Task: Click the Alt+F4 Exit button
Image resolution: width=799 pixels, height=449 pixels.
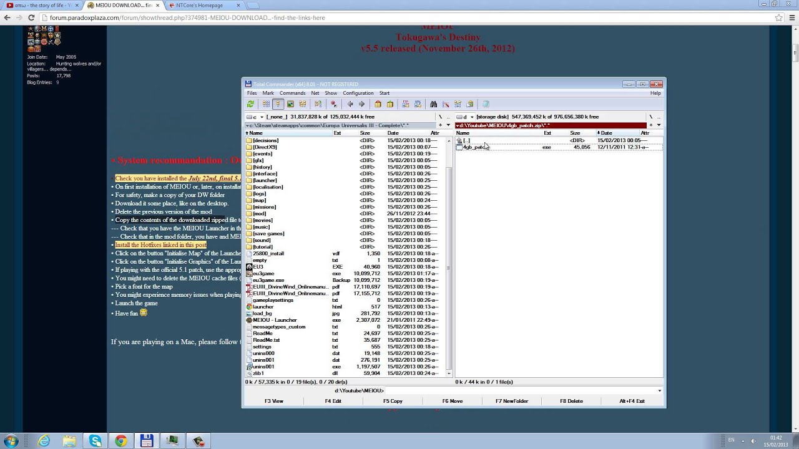Action: (x=632, y=401)
